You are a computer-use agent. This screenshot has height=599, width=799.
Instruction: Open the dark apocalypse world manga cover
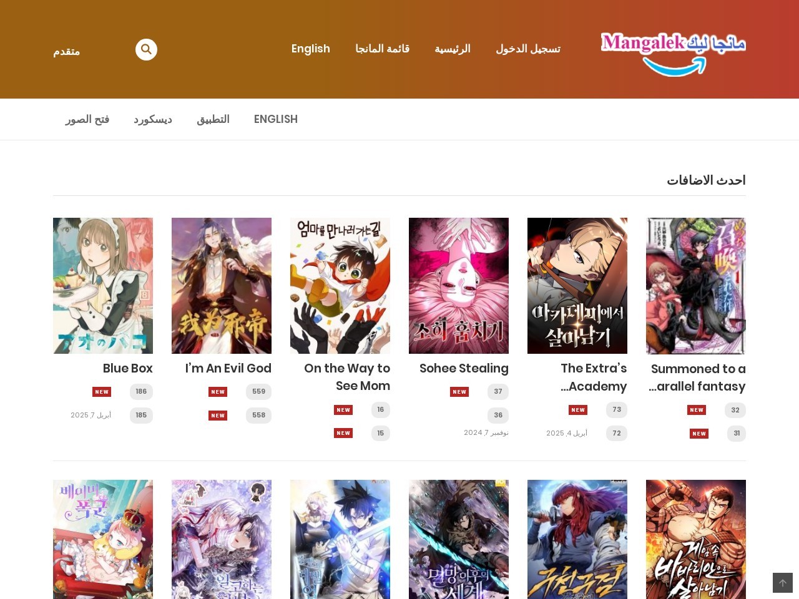(x=459, y=539)
